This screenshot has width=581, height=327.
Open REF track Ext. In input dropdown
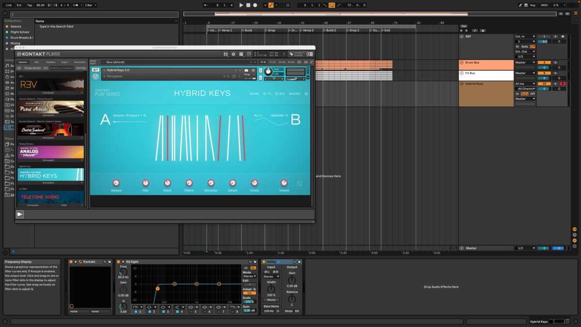point(525,36)
